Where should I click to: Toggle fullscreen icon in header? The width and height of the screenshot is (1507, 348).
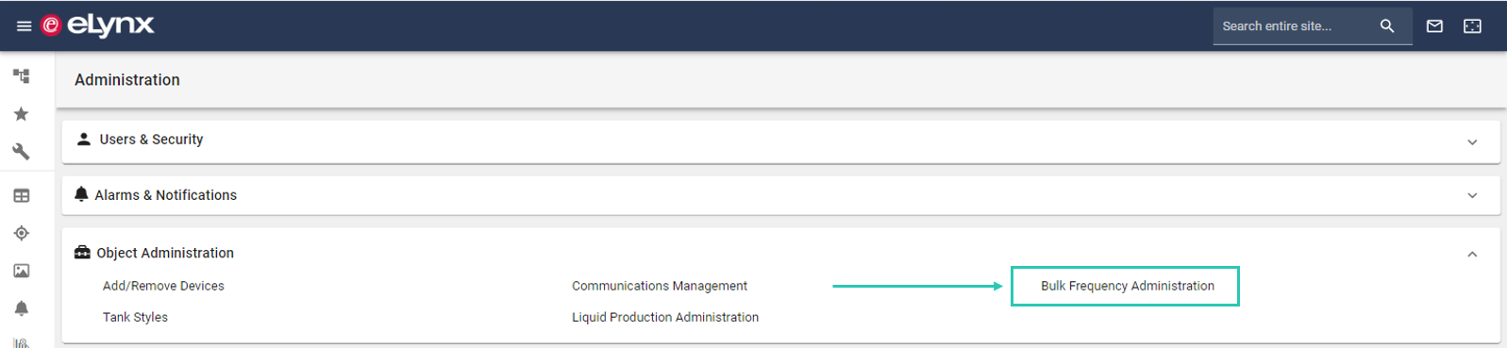(1472, 26)
